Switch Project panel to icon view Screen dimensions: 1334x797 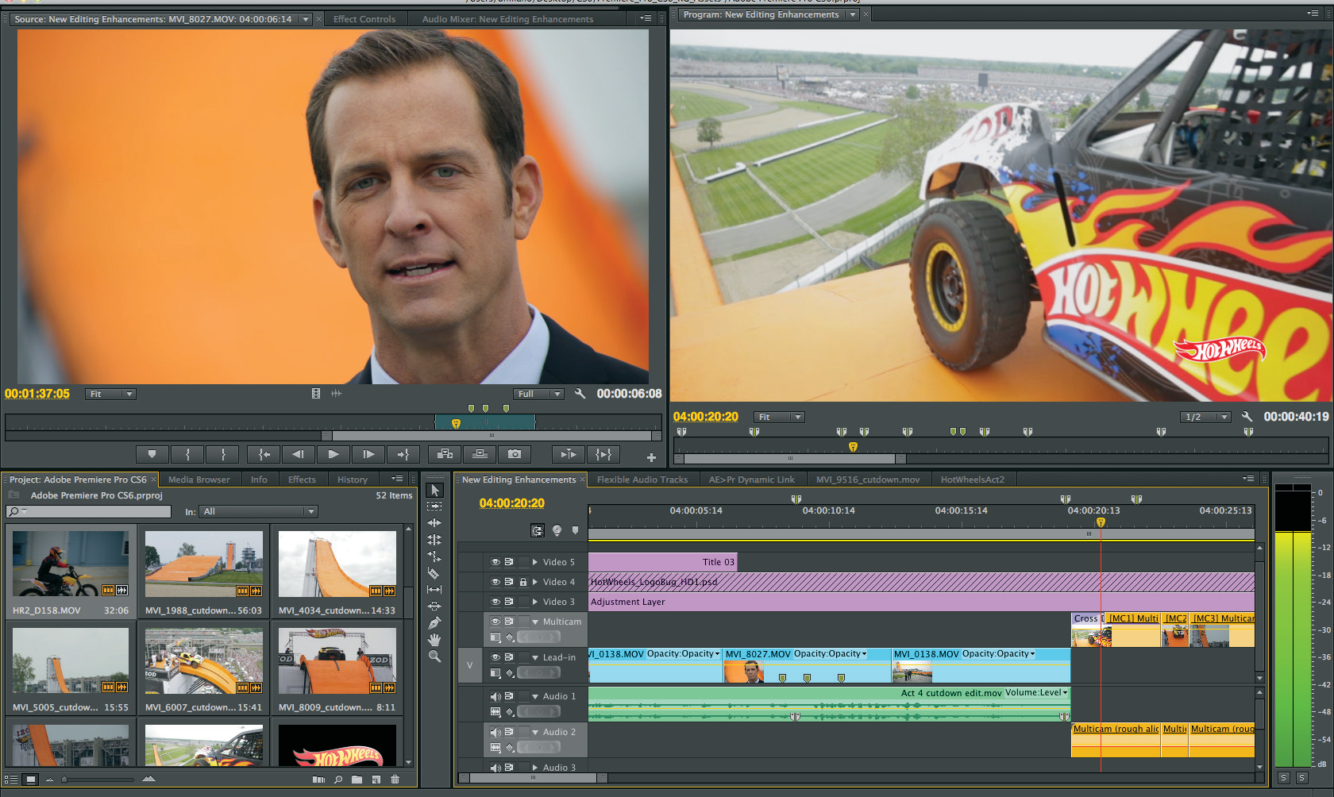[x=30, y=780]
